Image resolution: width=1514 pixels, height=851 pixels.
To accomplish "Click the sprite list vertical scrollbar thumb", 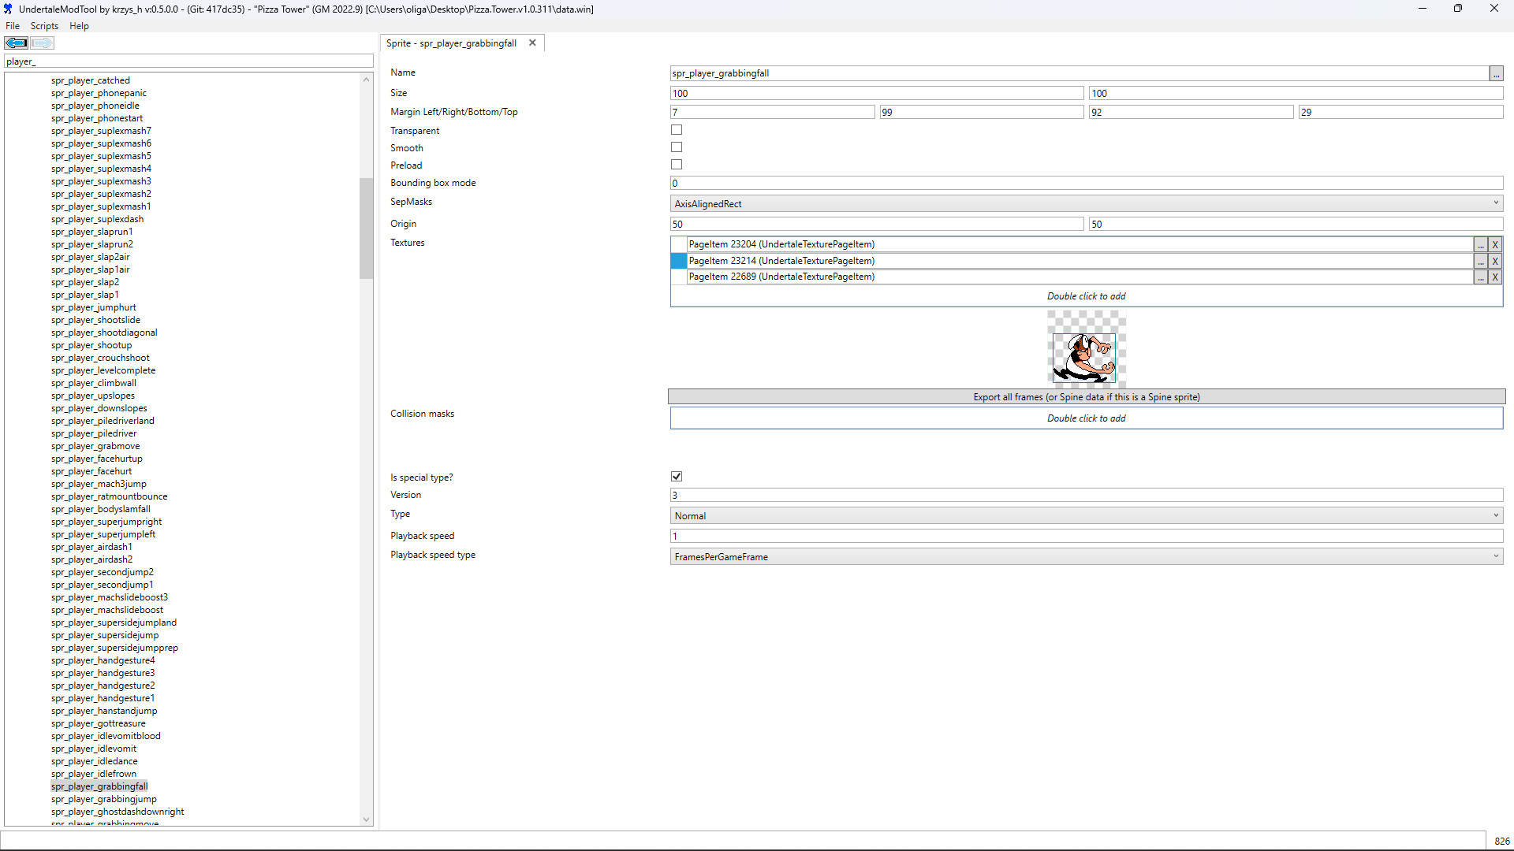I will coord(366,229).
